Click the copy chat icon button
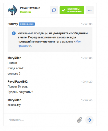The width and height of the screenshot is (108, 131). 54,10
